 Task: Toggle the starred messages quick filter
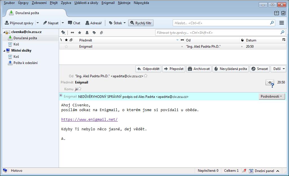click(80, 33)
